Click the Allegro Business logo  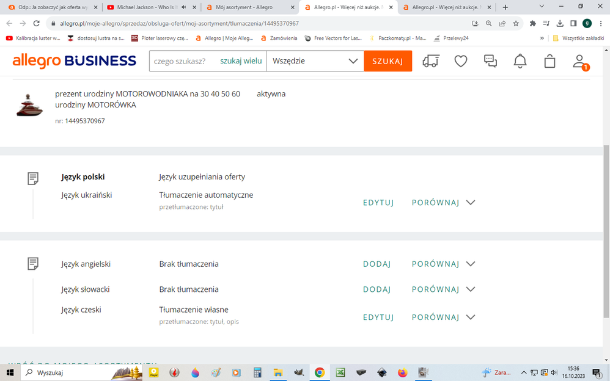(75, 61)
